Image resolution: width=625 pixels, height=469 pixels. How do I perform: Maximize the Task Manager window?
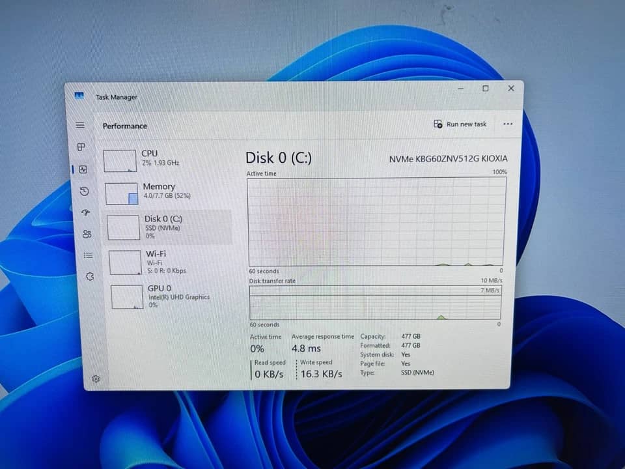486,89
